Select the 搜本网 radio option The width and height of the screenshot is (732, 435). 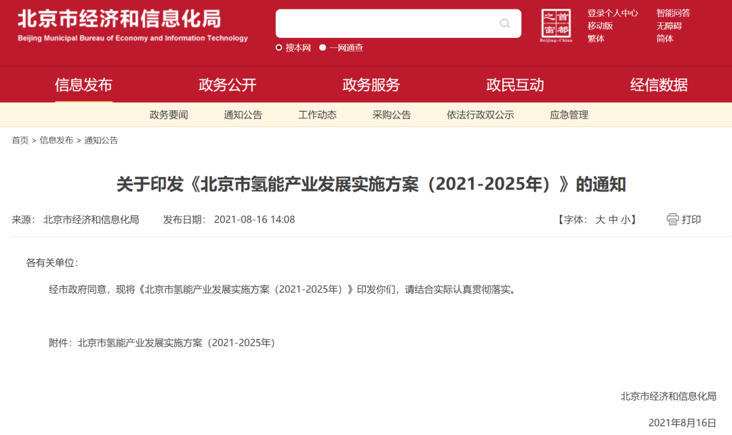pyautogui.click(x=279, y=47)
